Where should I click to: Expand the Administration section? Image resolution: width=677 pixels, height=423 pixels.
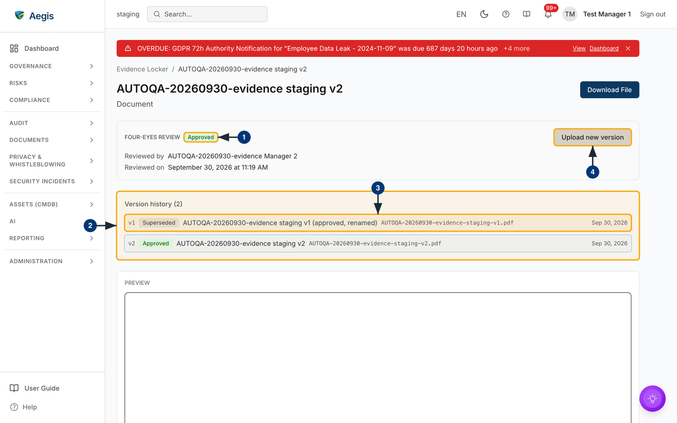click(x=52, y=261)
